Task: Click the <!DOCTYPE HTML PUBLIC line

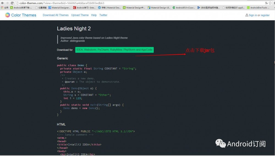Action: click(x=96, y=131)
